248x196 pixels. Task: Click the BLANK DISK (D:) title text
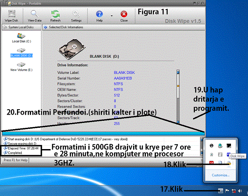[104, 56]
